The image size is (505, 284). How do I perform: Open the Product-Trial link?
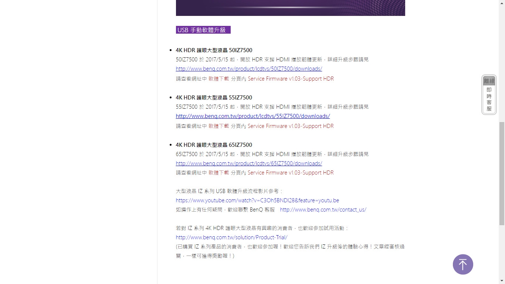[231, 237]
